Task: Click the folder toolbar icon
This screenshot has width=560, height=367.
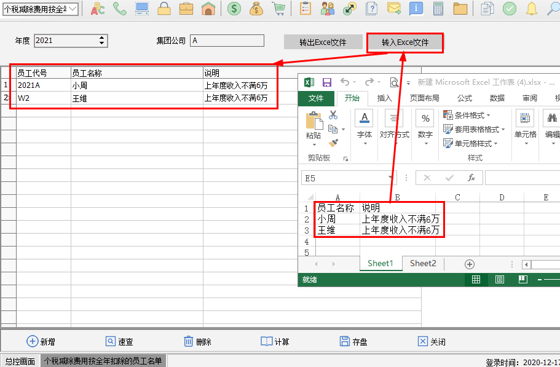Action: coord(460,9)
